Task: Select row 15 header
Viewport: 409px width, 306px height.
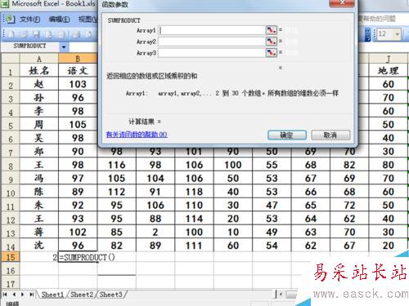Action: tap(11, 257)
